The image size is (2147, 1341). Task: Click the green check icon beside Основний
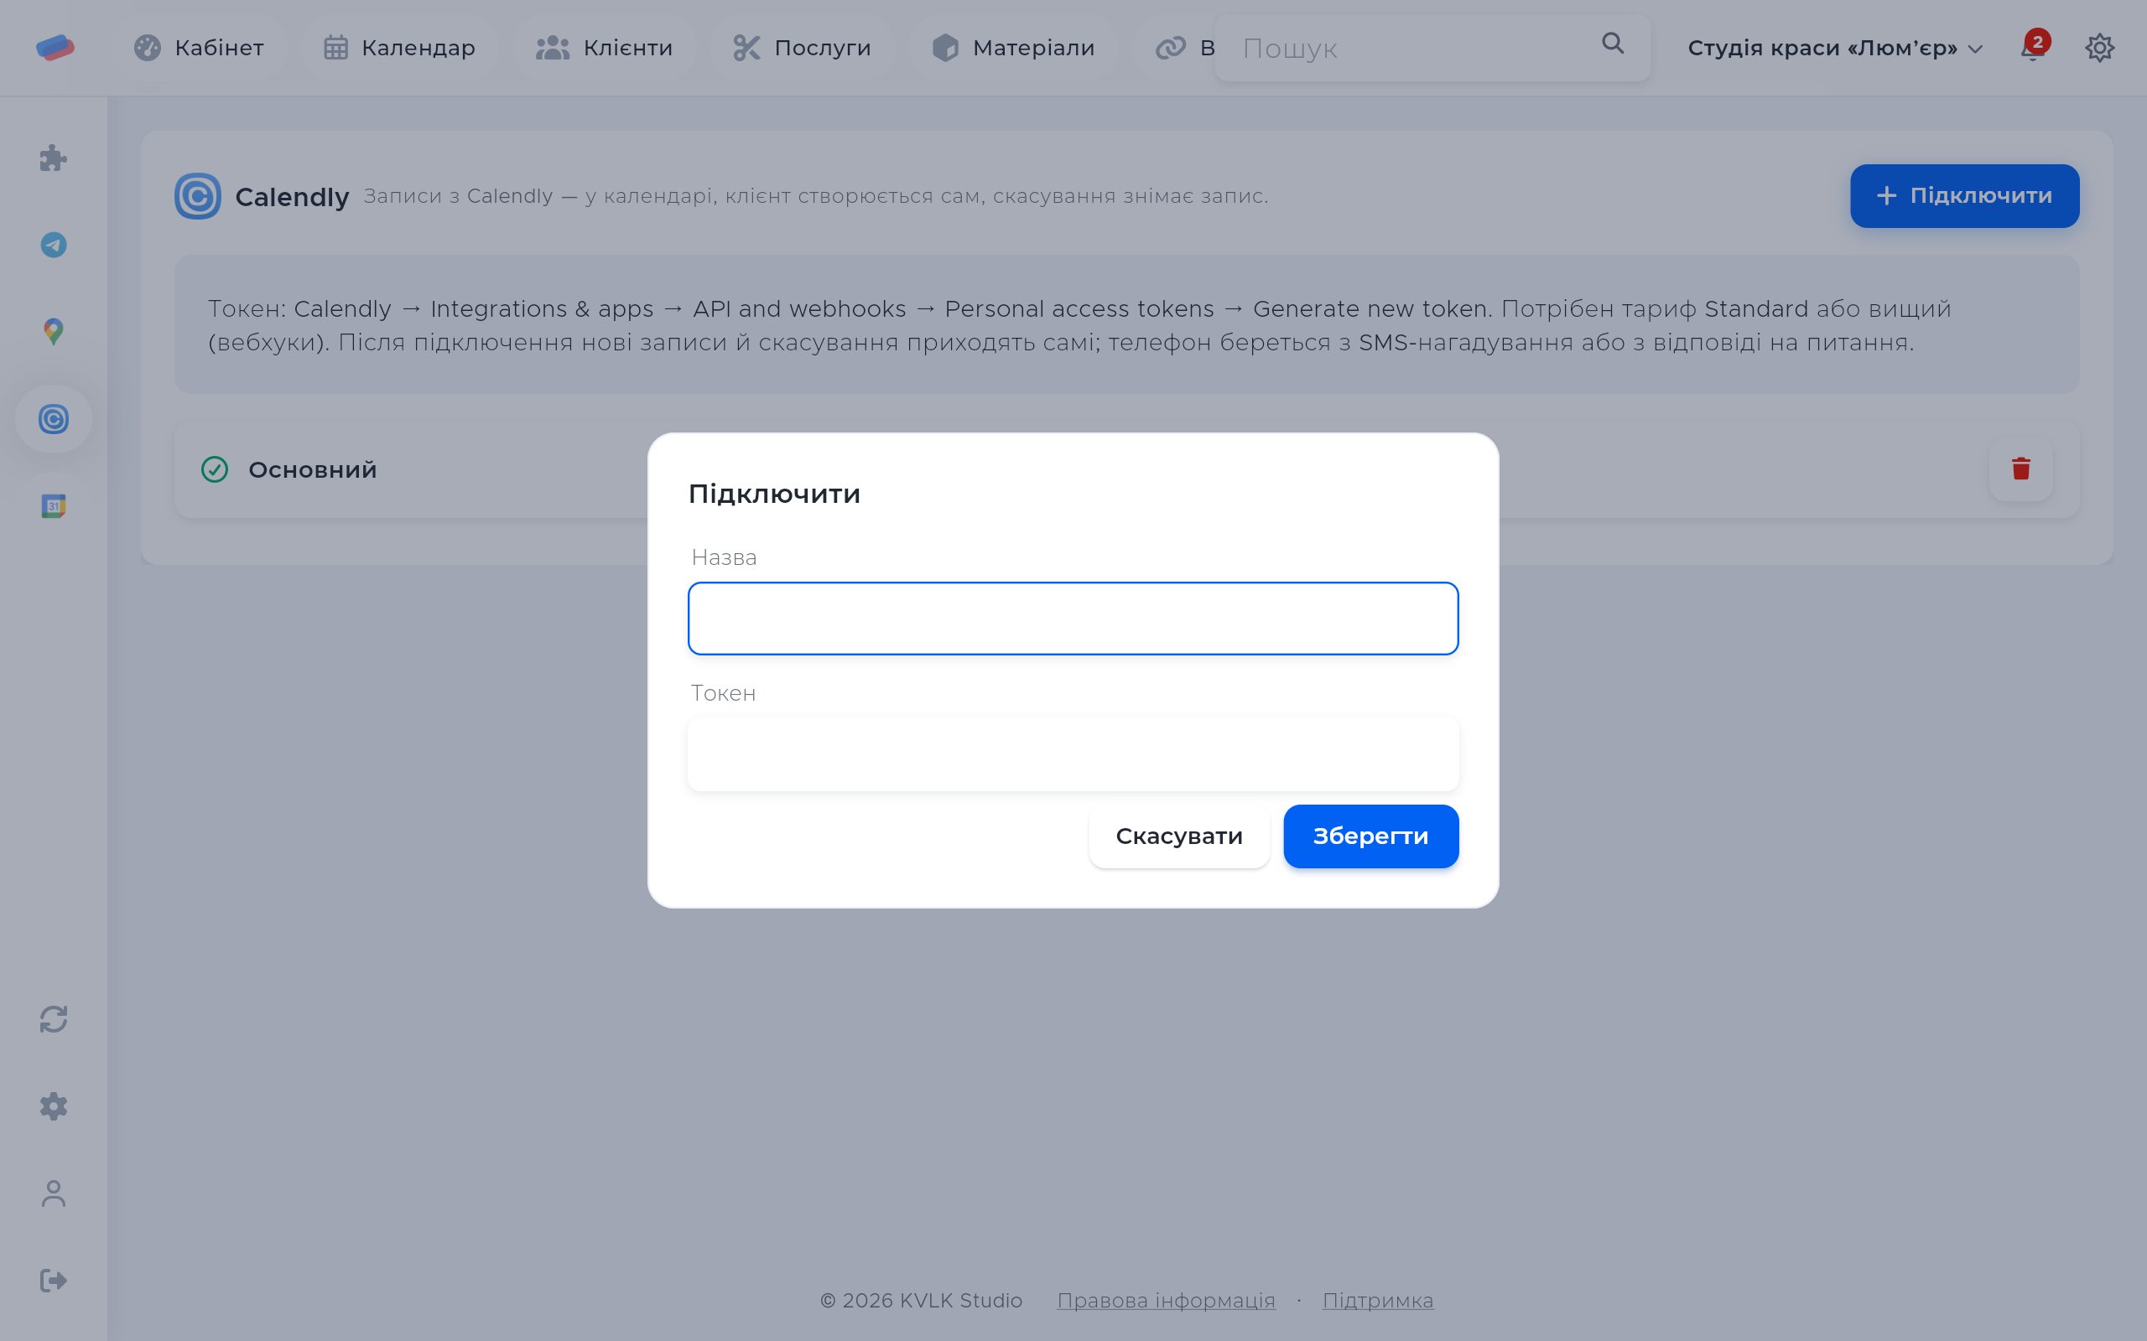215,469
